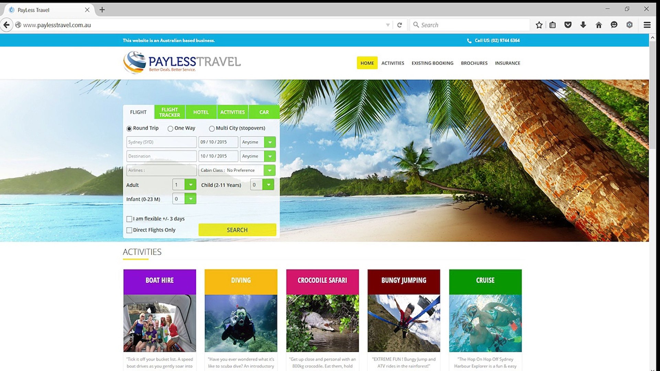
Task: Go to browser home icon
Action: tap(598, 25)
